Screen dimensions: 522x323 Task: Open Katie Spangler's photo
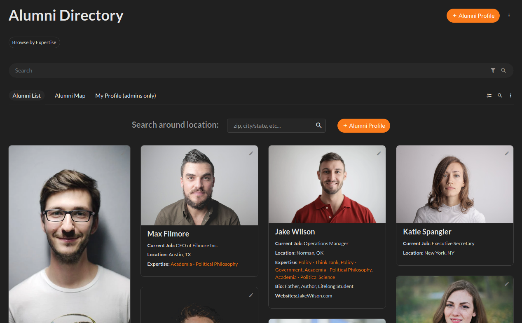(455, 185)
